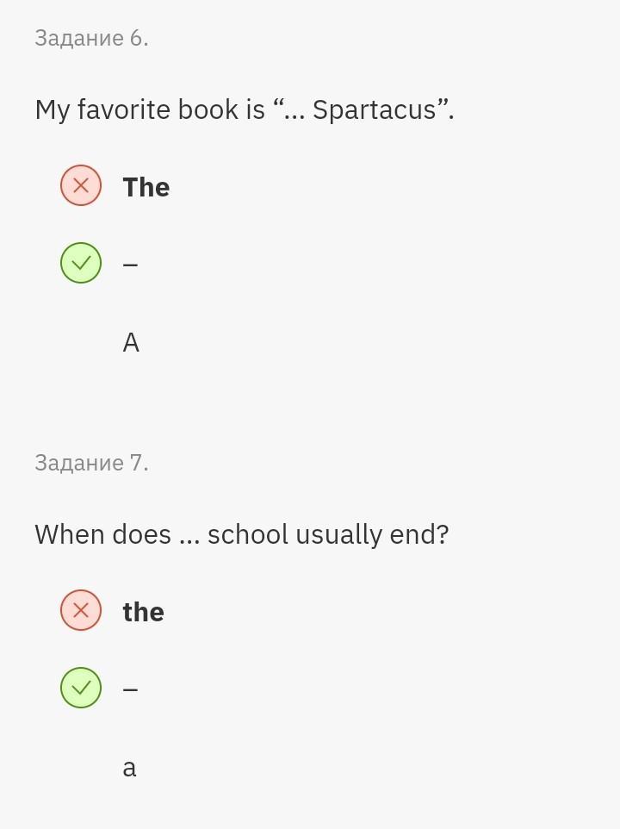Click the word "favorite" in question 6

tap(123, 110)
